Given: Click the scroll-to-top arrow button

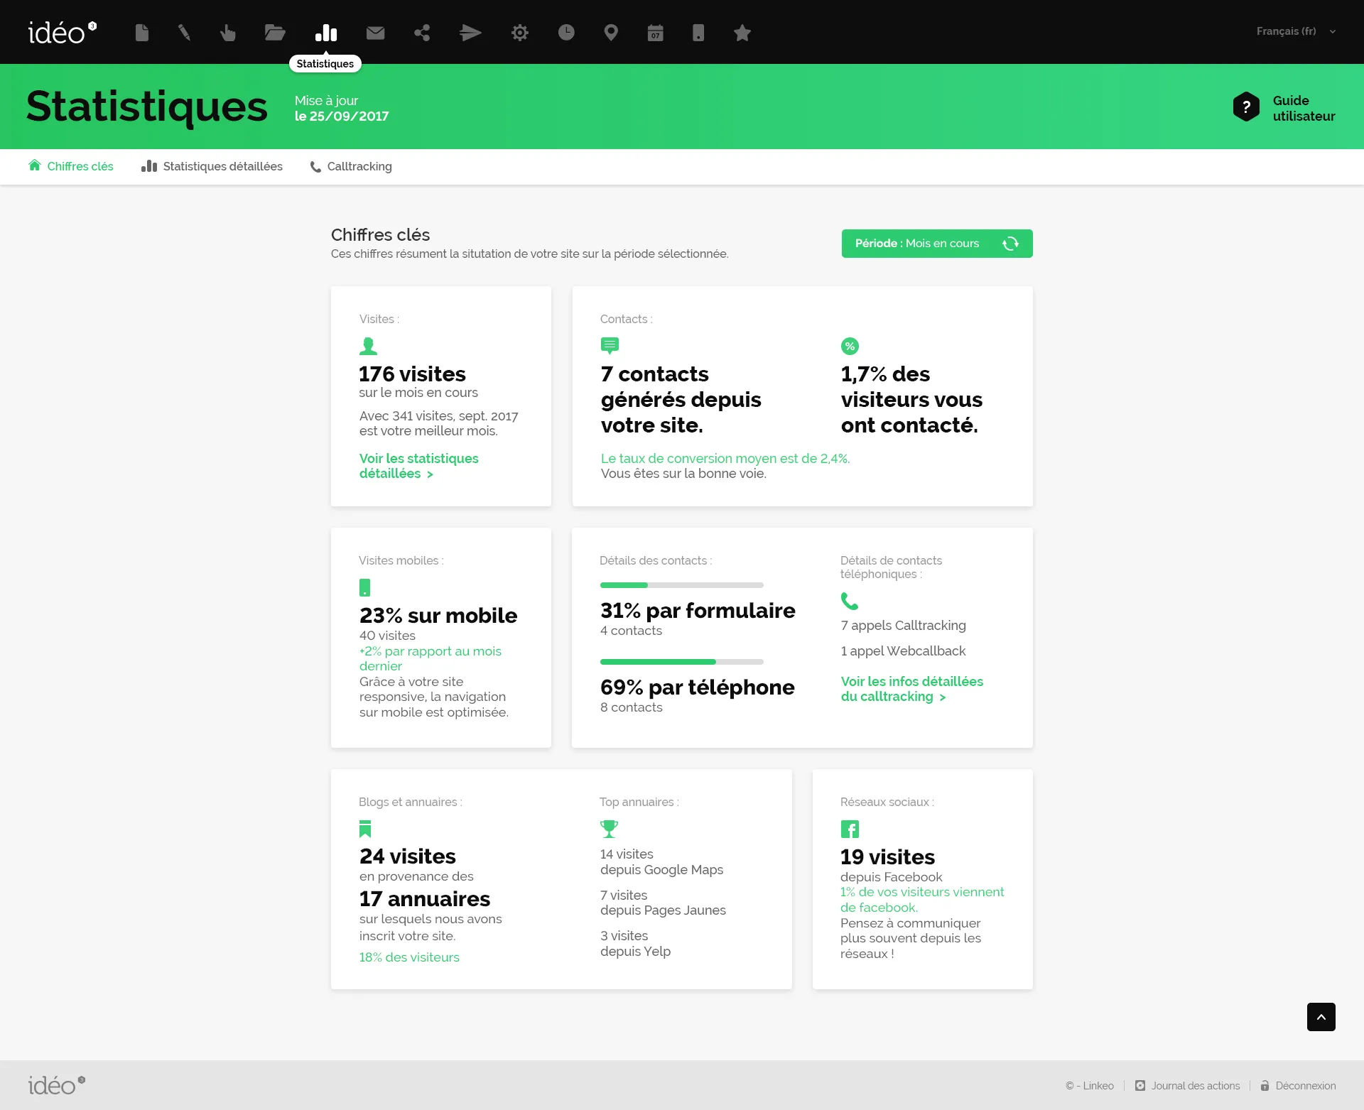Looking at the screenshot, I should click(1321, 1017).
